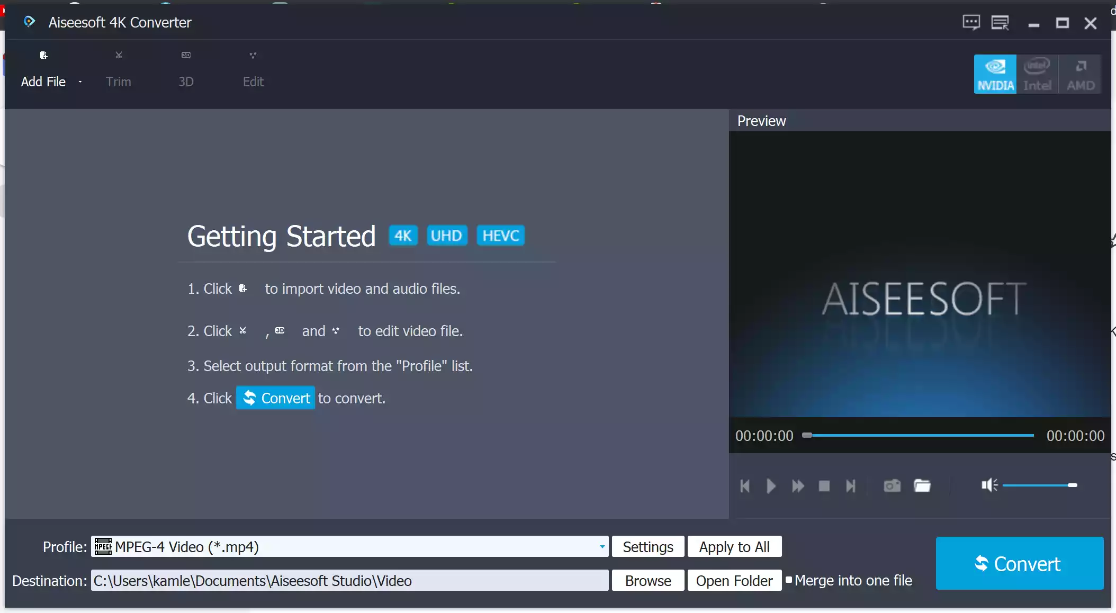This screenshot has height=613, width=1116.
Task: Click the Destination path field
Action: click(x=349, y=581)
